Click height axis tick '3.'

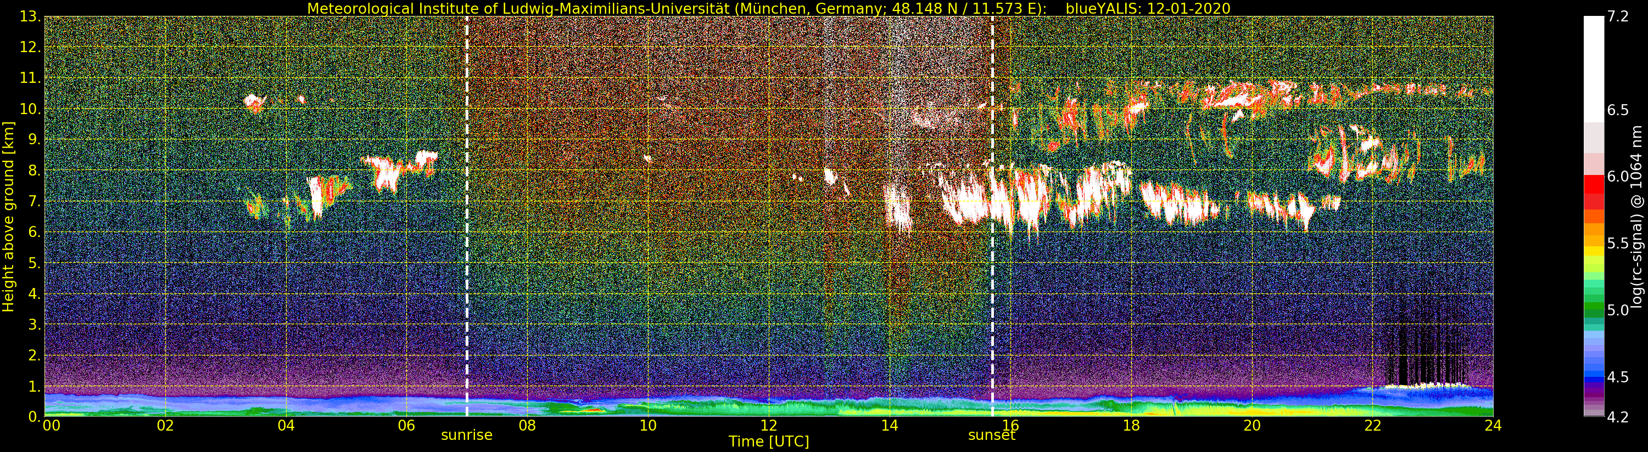point(35,325)
